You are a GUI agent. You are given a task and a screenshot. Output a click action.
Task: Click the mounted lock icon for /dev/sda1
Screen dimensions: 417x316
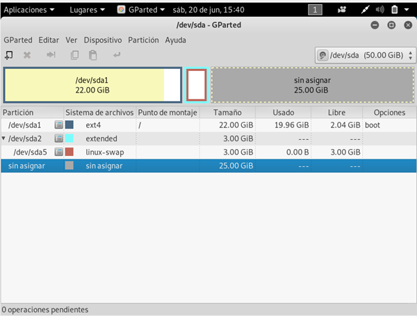[x=59, y=125]
